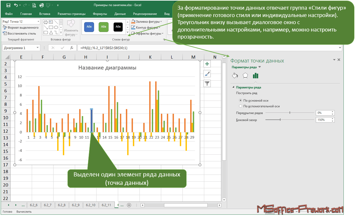
Task: Undo the last action
Action: tap(16, 5)
